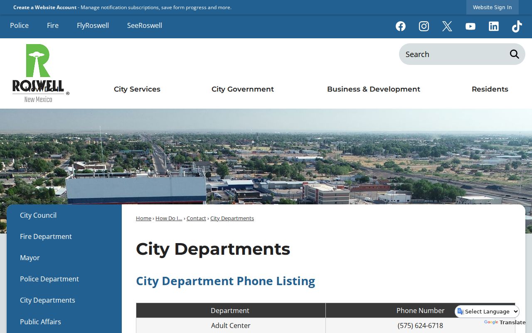Click the Home breadcrumb link
The image size is (532, 333).
point(143,218)
